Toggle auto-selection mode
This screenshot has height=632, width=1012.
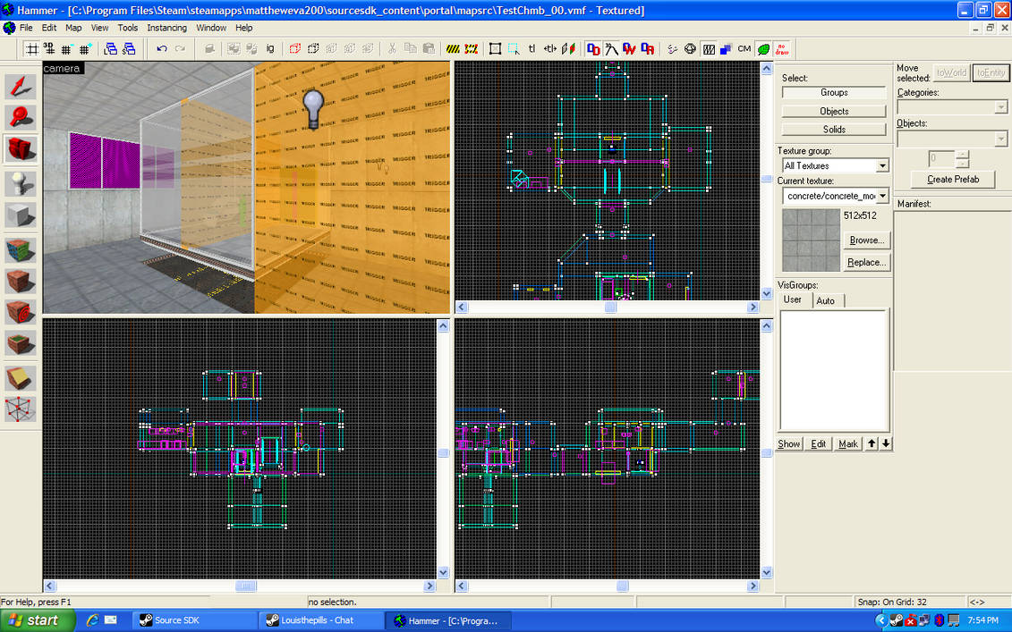pyautogui.click(x=514, y=49)
